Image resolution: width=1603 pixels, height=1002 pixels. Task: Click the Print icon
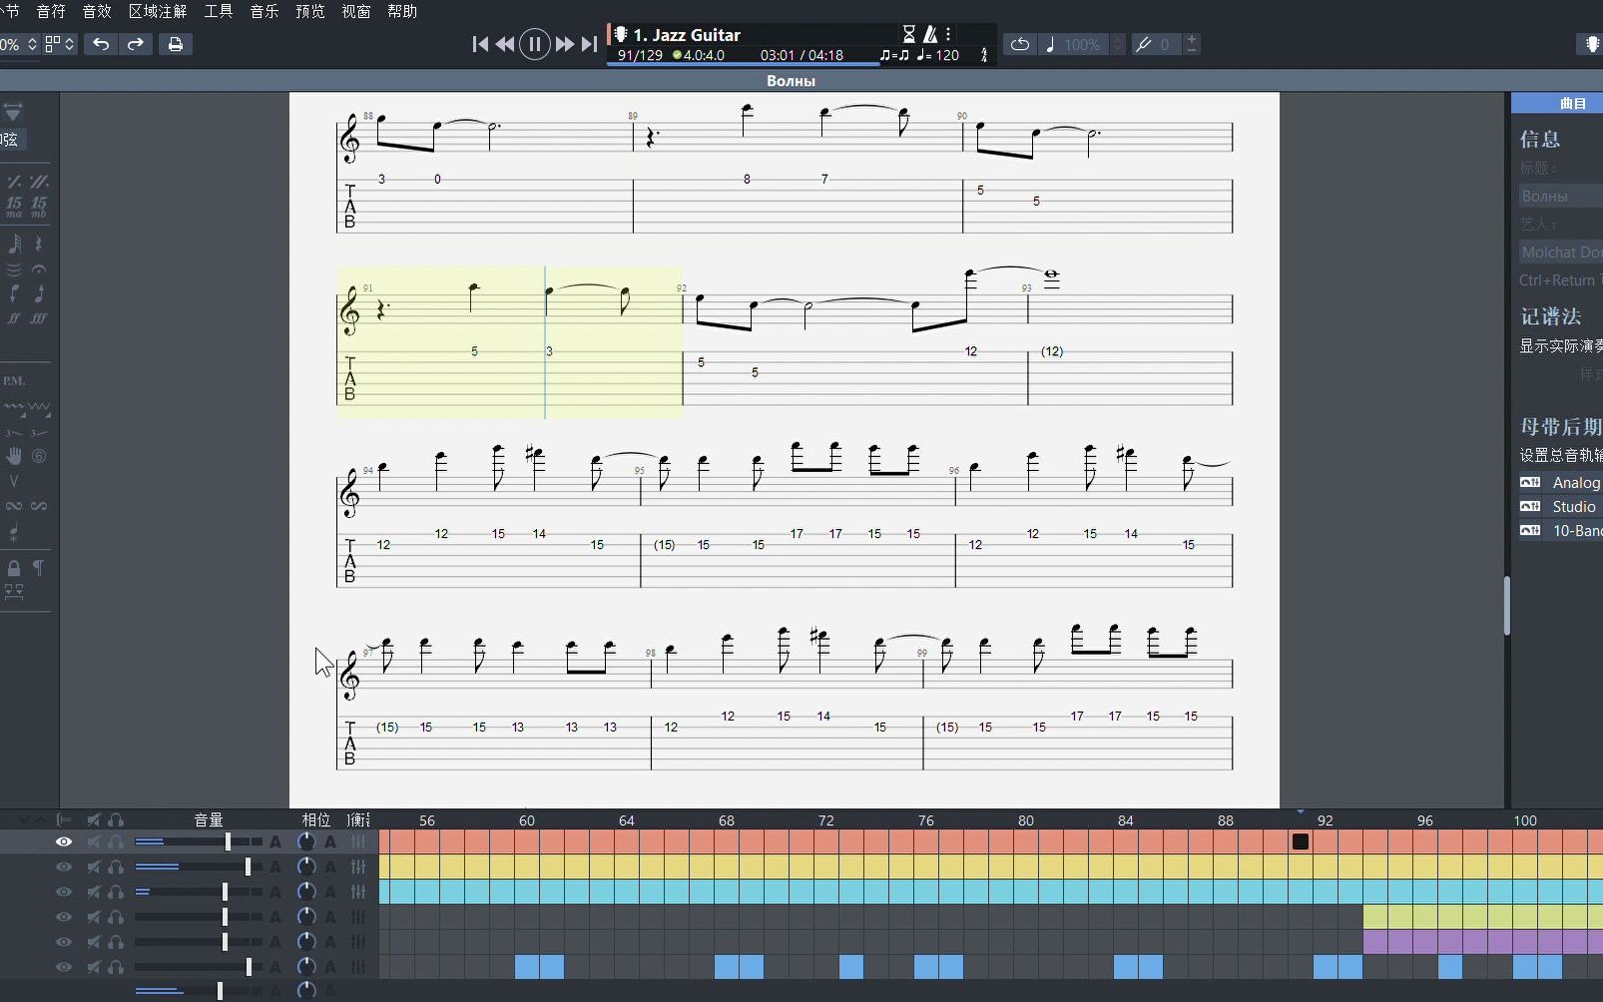click(175, 44)
